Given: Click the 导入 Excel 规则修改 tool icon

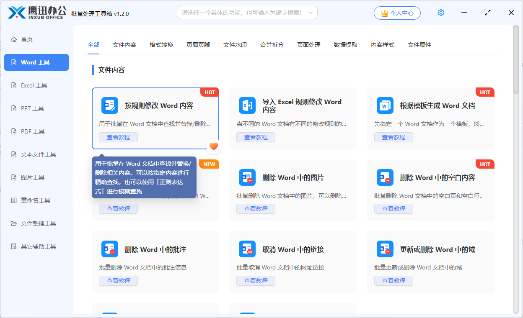Looking at the screenshot, I should point(247,105).
